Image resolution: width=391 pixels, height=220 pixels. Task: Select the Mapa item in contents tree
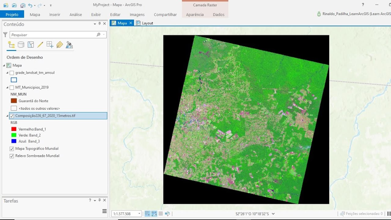point(17,65)
